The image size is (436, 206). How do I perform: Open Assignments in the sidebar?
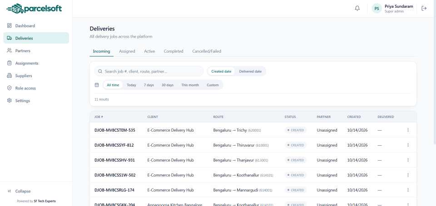pos(36,63)
